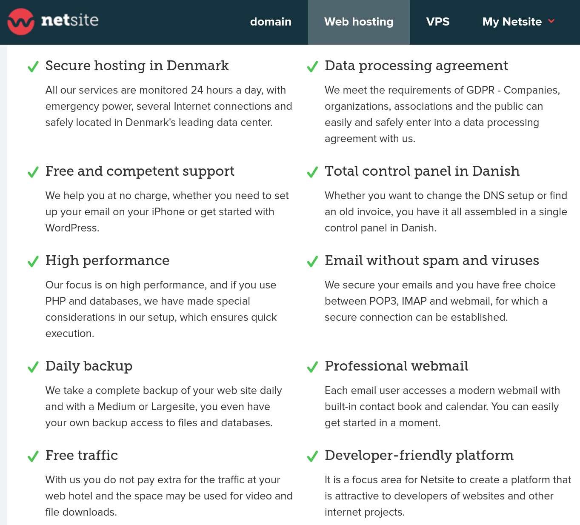Click the netsite wordmark text

[x=70, y=20]
